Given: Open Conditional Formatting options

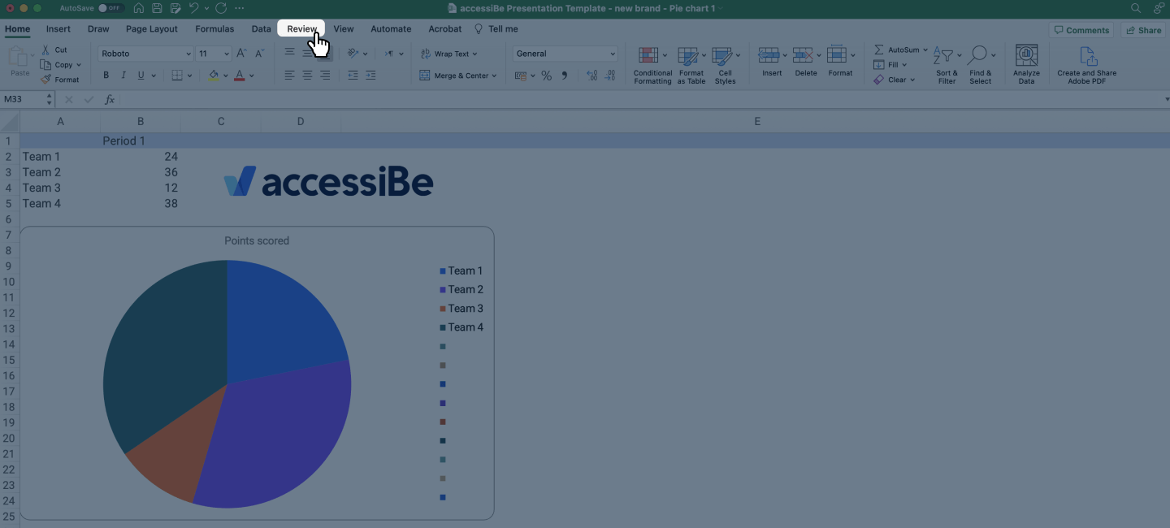Looking at the screenshot, I should [x=652, y=65].
